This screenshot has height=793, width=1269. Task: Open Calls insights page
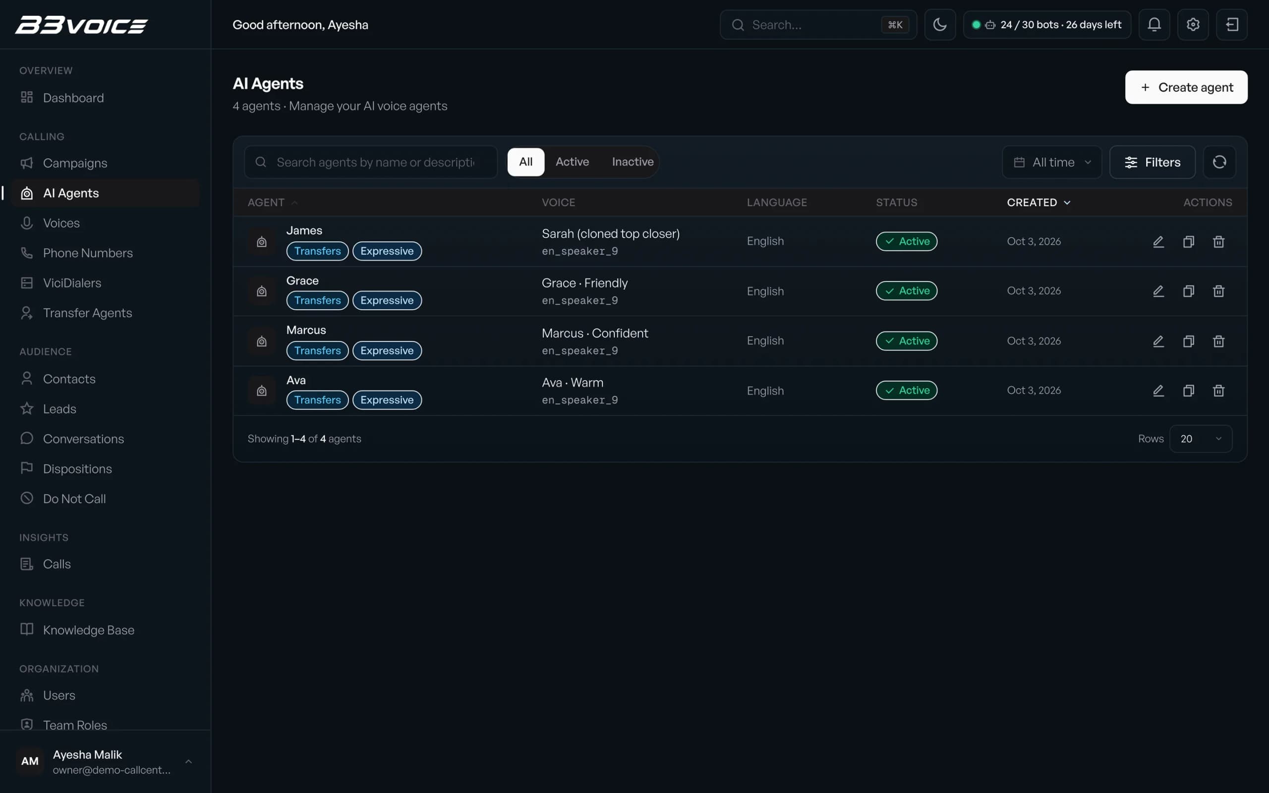tap(105, 564)
